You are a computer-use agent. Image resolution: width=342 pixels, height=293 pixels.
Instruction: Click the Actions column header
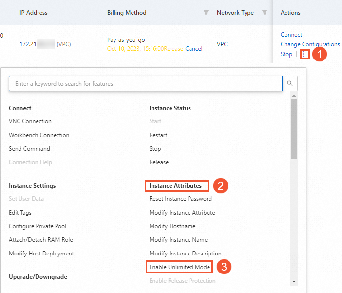pos(290,13)
